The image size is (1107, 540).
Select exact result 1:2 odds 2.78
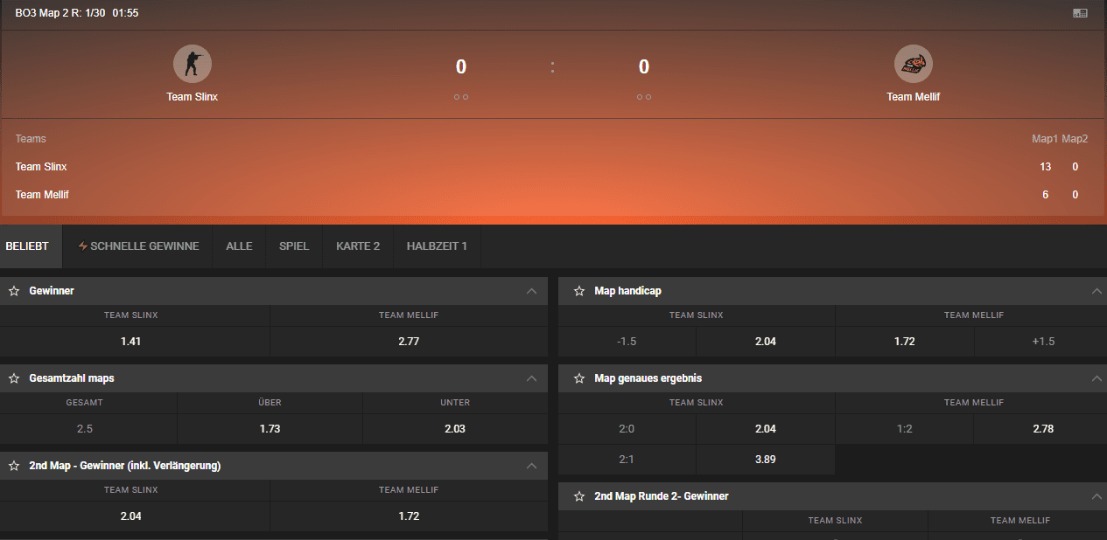1040,429
